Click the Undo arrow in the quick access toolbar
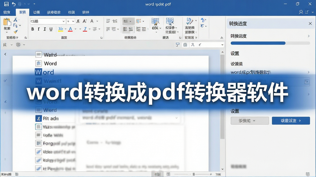Screen dimensions: 316x177 click(x=14, y=4)
